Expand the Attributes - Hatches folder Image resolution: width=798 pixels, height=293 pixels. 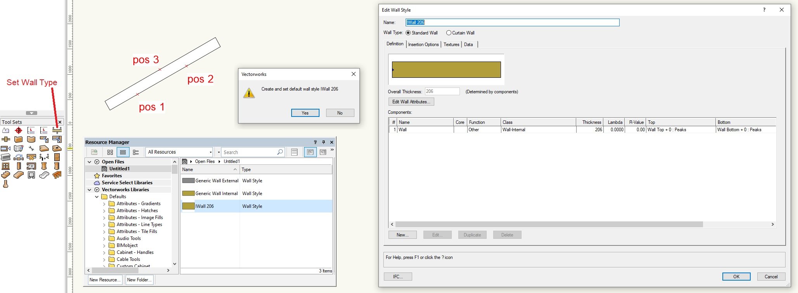(x=104, y=211)
